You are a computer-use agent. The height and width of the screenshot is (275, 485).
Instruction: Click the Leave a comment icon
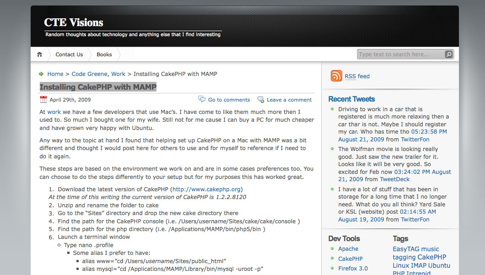[261, 100]
